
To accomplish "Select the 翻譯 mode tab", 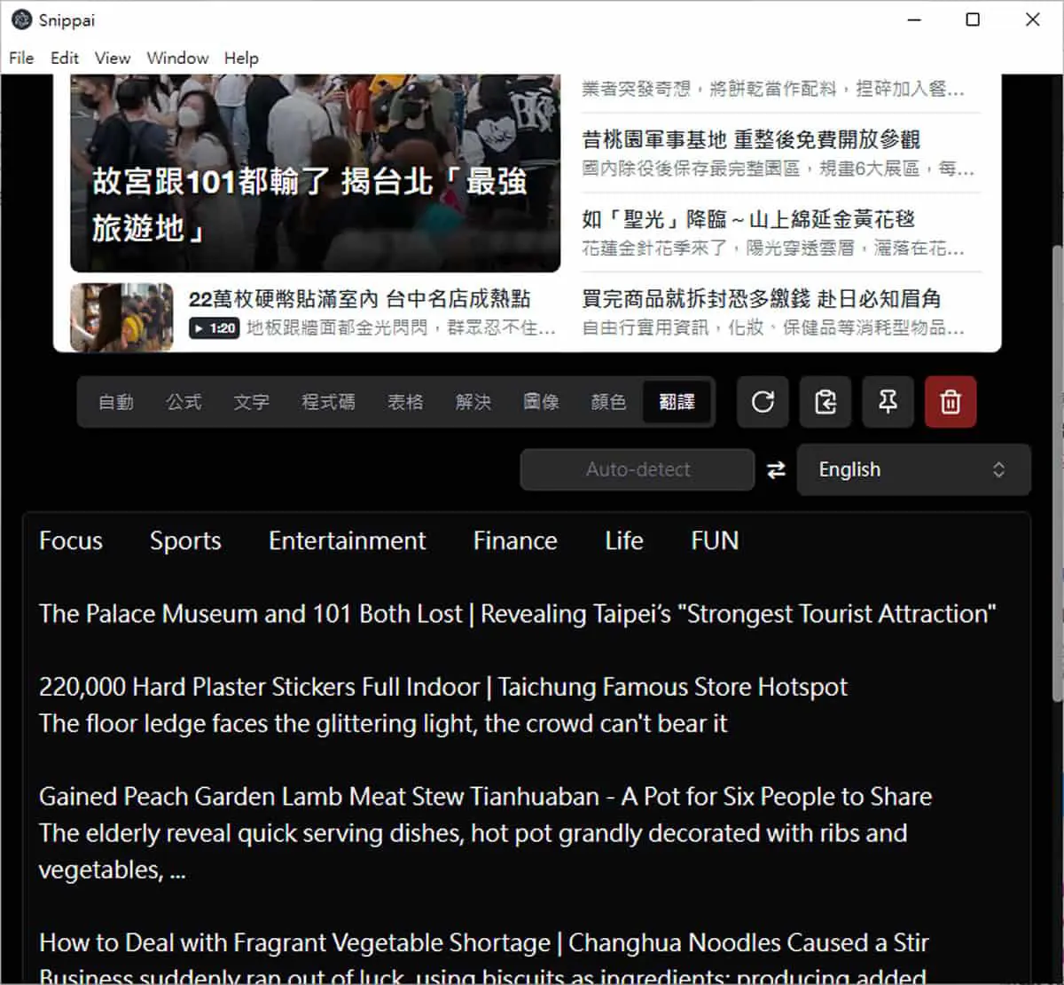I will [x=677, y=402].
